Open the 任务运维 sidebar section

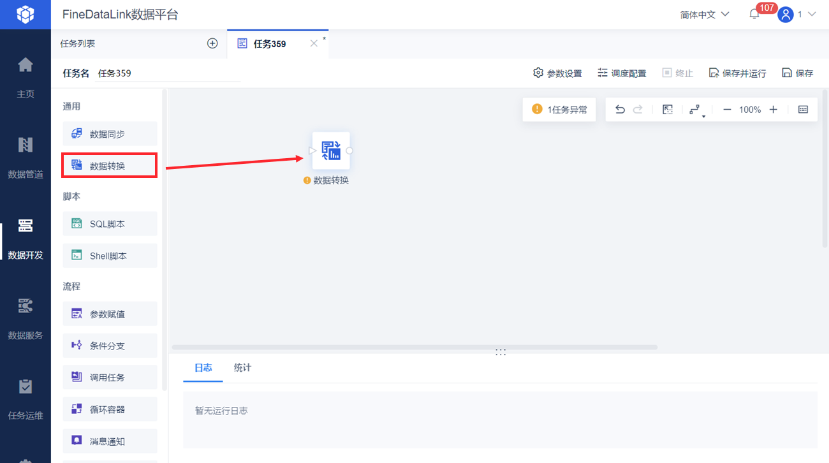point(26,399)
